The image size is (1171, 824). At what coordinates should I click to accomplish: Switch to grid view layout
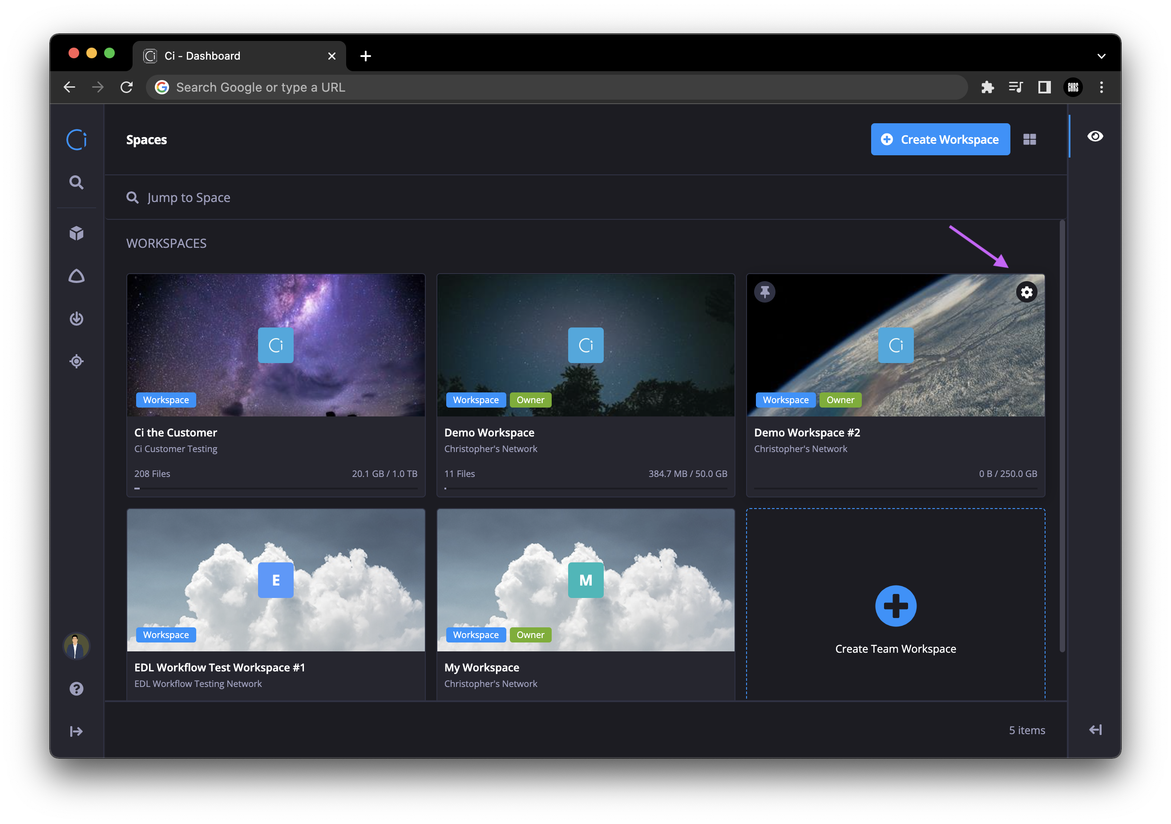(x=1029, y=139)
